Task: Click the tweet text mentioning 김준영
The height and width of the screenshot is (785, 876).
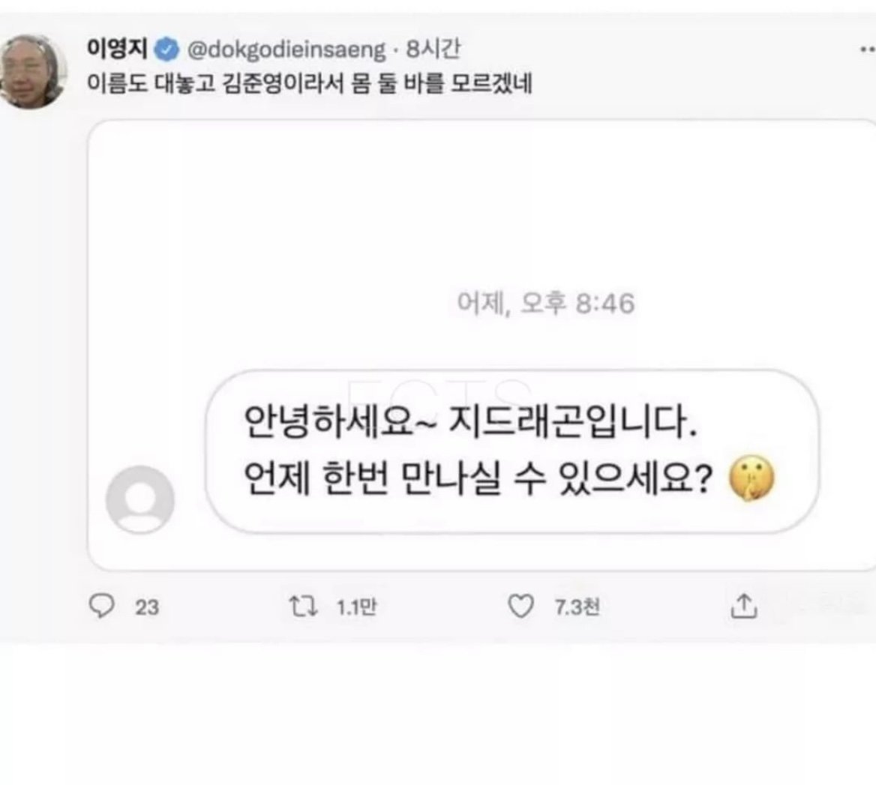Action: tap(310, 82)
